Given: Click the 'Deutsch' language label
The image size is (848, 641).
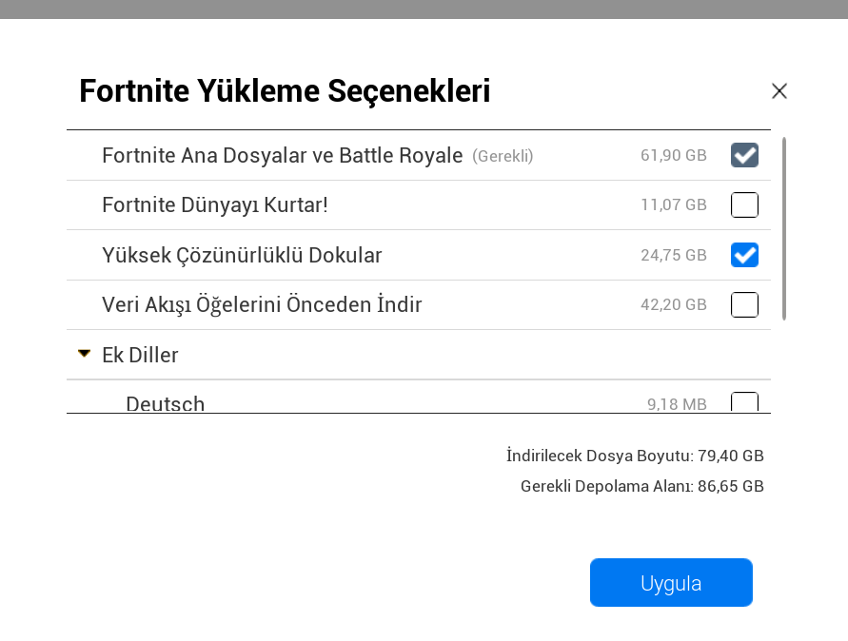Looking at the screenshot, I should click(165, 404).
